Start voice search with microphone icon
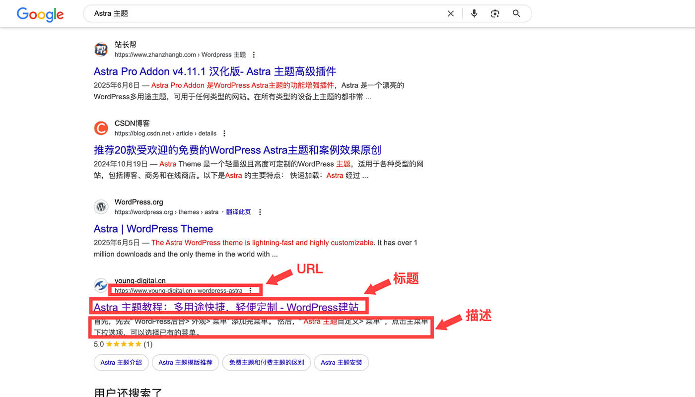 click(474, 13)
